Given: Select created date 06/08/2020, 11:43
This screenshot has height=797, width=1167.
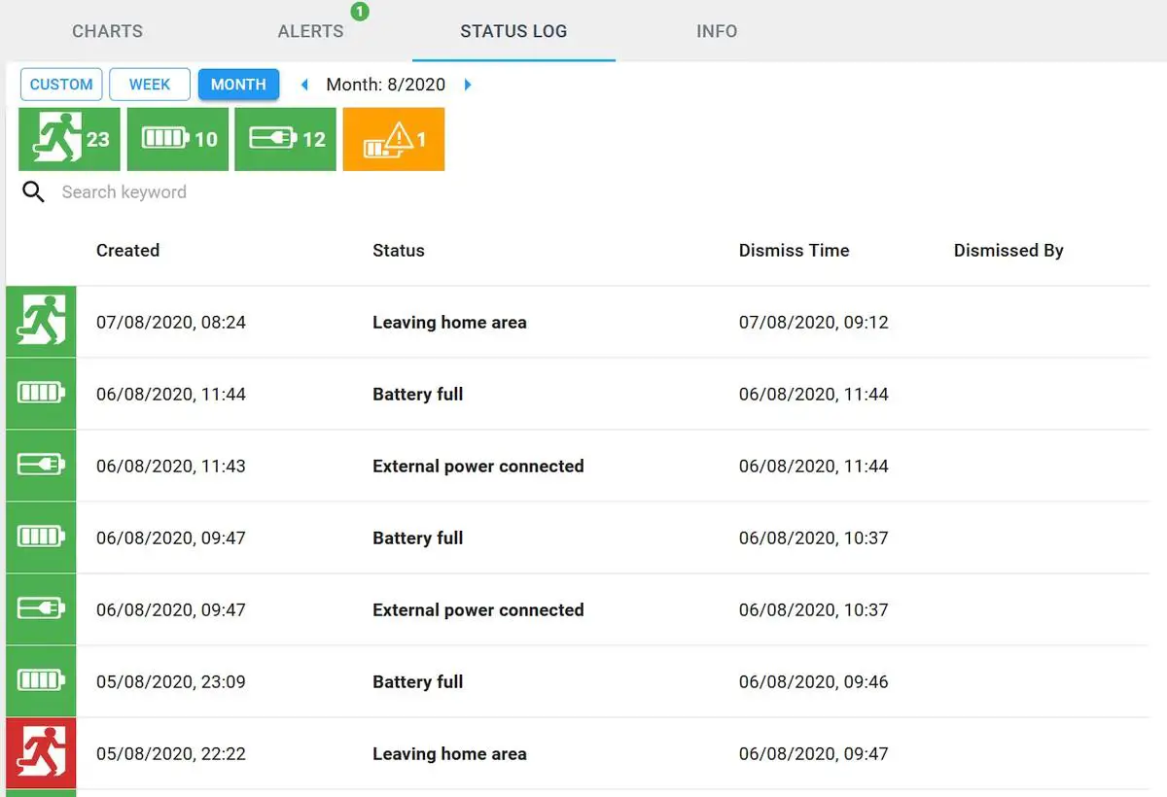Looking at the screenshot, I should pyautogui.click(x=171, y=466).
